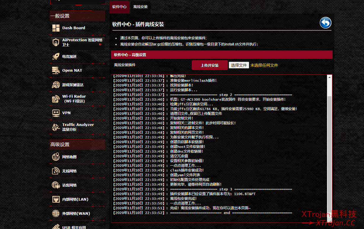
Task: Click the Dash Board icon in sidebar
Action: coord(56,28)
